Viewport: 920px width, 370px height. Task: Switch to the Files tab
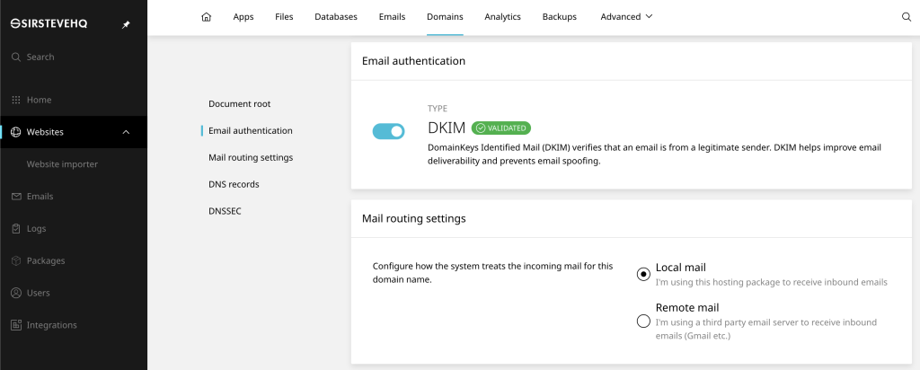(284, 17)
